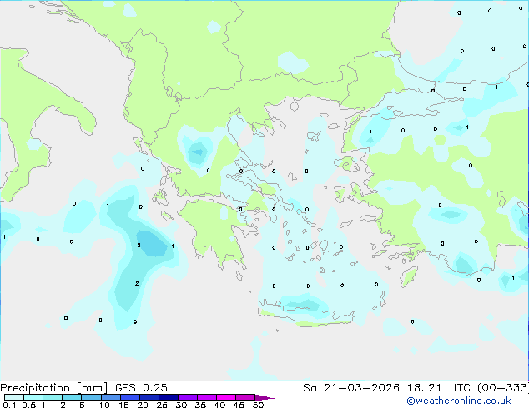Click the legend value "45"
Screen dimensions: 529x408
pos(239,405)
